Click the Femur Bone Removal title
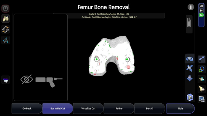 tap(103, 7)
